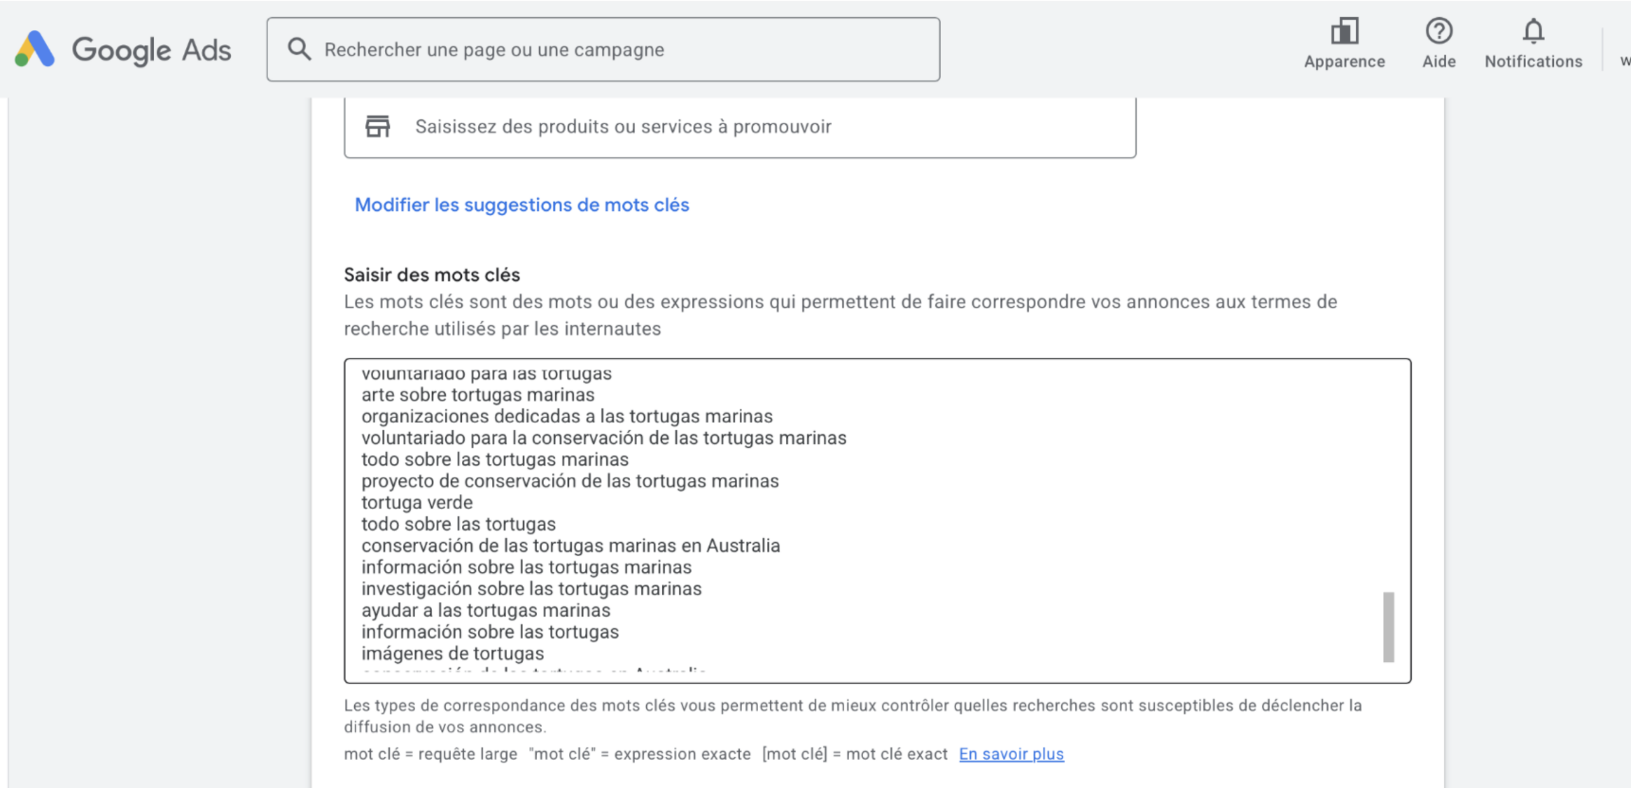This screenshot has width=1631, height=788.
Task: Click the keywords textarea scrollbar thumb
Action: point(1388,627)
